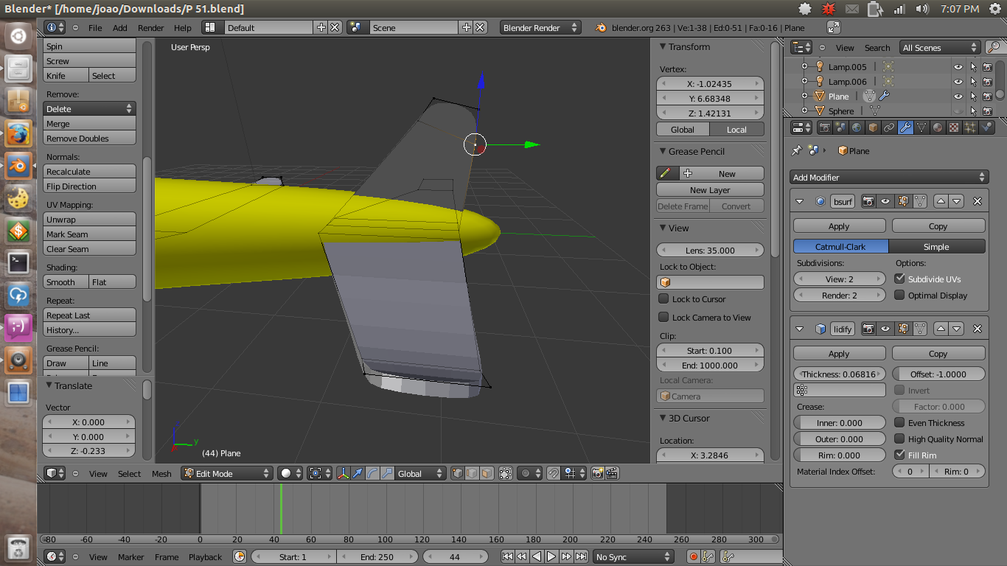Viewport: 1007px width, 566px height.
Task: Adjust the Thickness slider in the Solidify modifier
Action: 839,374
